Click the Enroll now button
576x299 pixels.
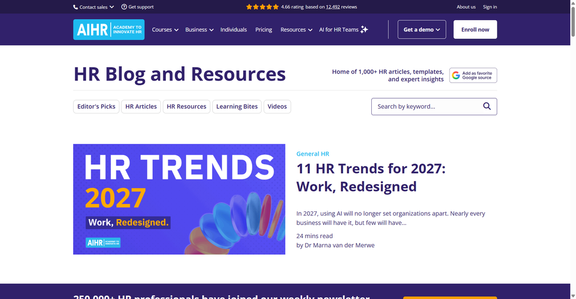coord(475,29)
